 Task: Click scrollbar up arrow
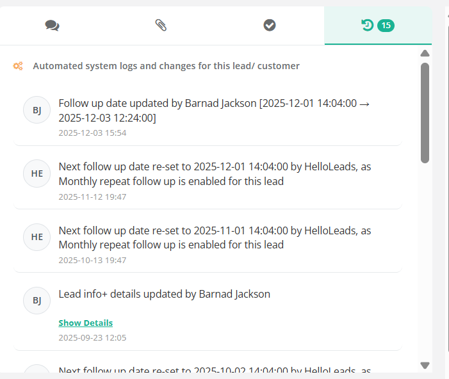pyautogui.click(x=425, y=53)
